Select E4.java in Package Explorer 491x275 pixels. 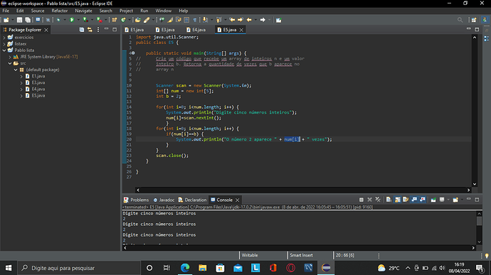coord(38,89)
